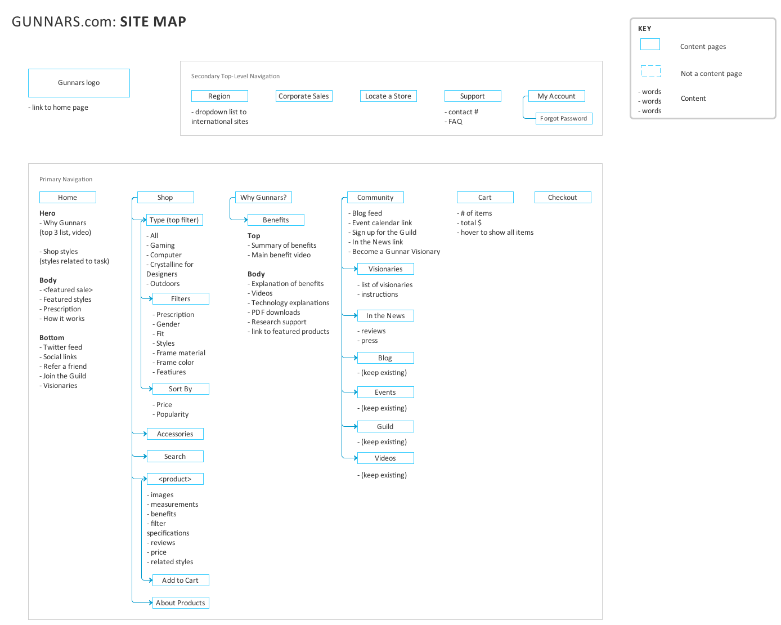Image resolution: width=781 pixels, height=625 pixels.
Task: Open the Region dropdown box
Action: coord(219,96)
